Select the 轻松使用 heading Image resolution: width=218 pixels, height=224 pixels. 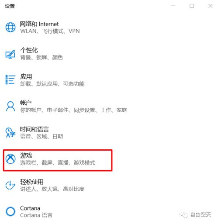[32, 182]
